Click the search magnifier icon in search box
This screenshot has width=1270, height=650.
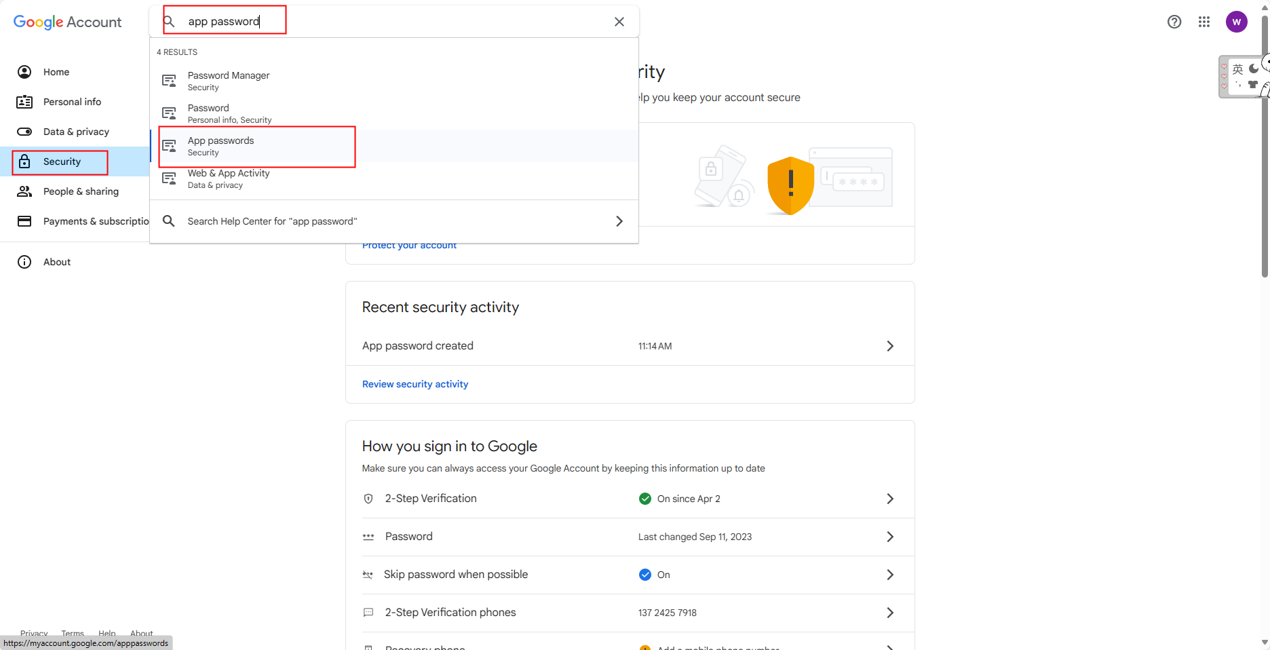[169, 22]
